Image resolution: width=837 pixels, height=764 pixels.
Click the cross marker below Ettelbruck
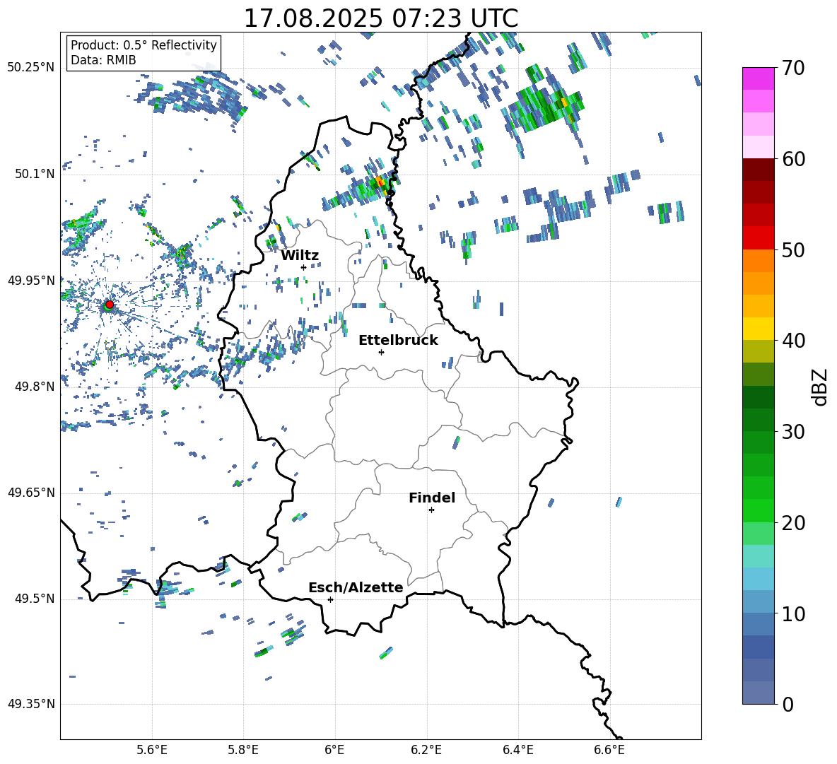click(x=381, y=352)
